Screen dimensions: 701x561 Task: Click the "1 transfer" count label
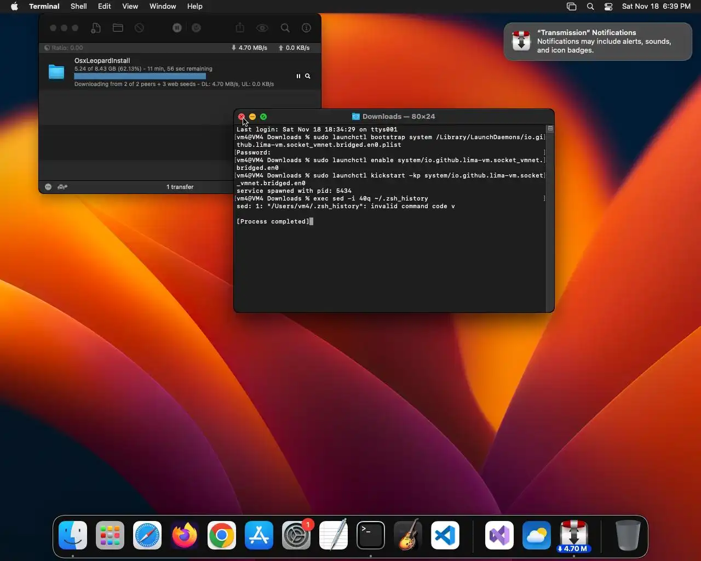pos(180,187)
